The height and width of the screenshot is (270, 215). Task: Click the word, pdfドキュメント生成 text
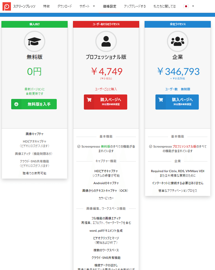pyautogui.click(x=106, y=231)
